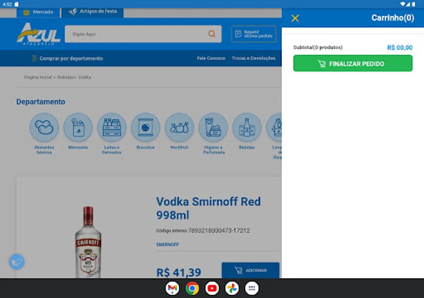Select Leites e Derivados department icon
424x298 pixels.
pos(112,127)
